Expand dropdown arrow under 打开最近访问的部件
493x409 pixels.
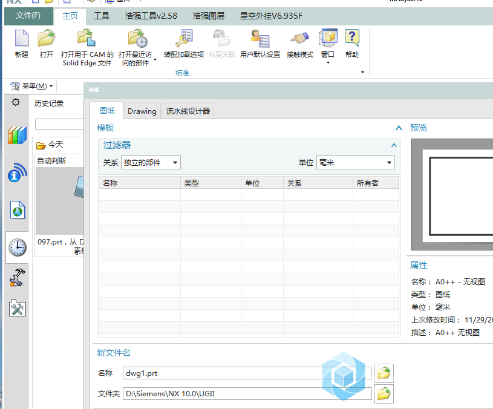[155, 59]
